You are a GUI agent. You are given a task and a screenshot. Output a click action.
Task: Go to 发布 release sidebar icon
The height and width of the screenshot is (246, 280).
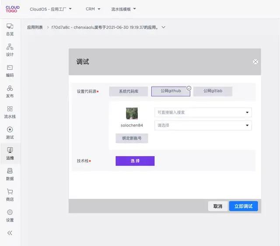coord(10,91)
